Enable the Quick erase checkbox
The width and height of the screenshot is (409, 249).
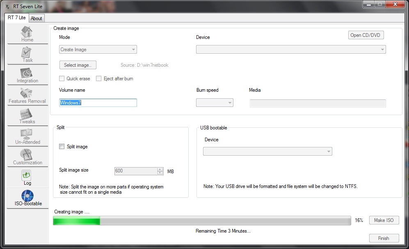pyautogui.click(x=62, y=78)
